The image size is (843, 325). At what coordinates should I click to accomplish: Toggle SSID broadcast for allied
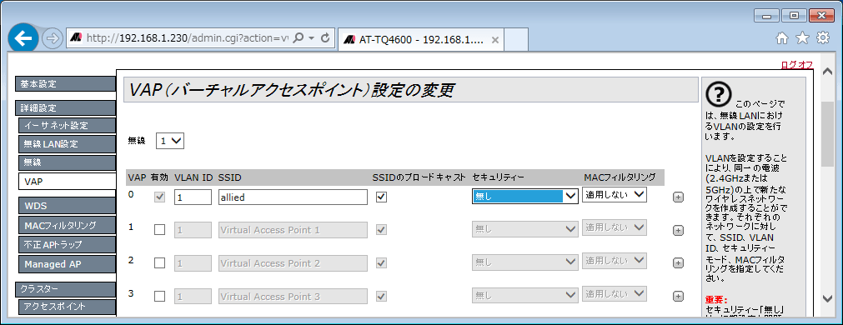[x=381, y=197]
